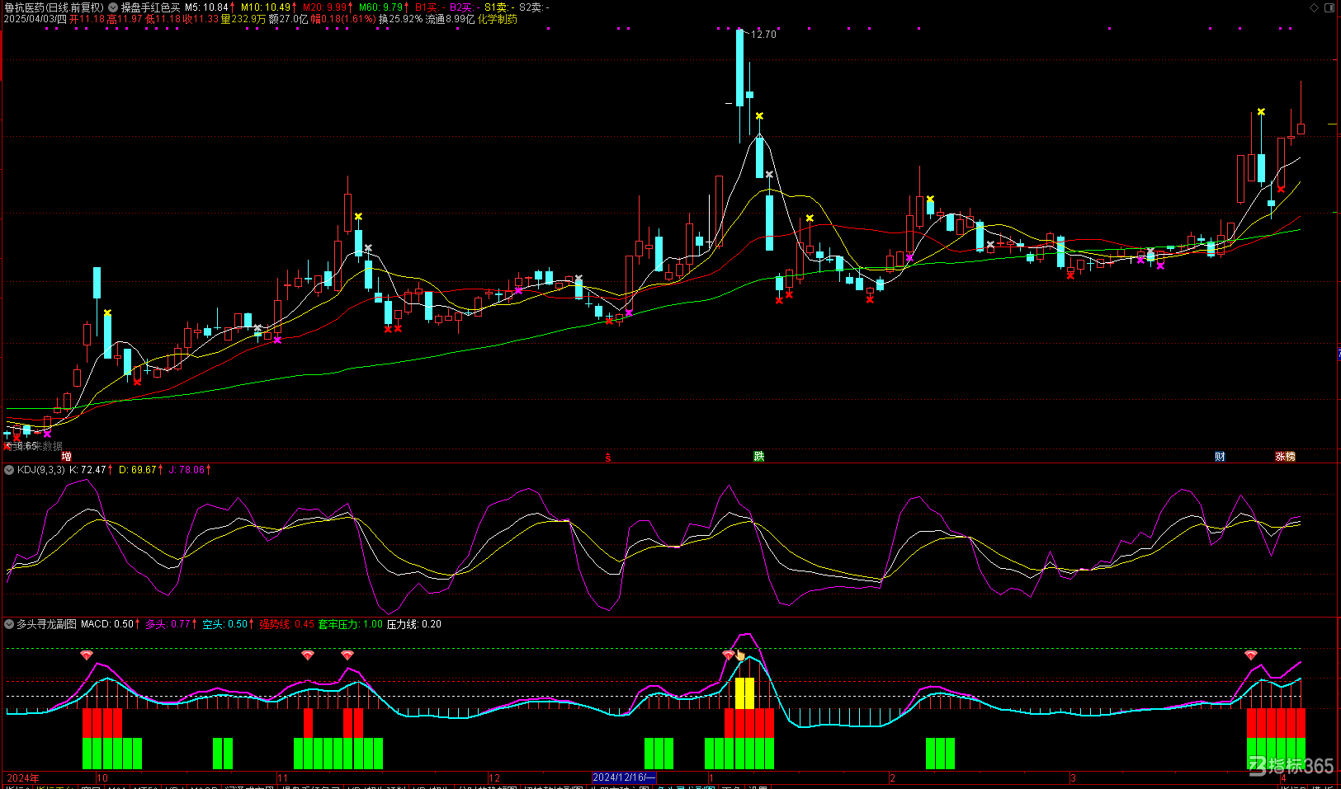Expand the 多头寻龙副图 indicator menu arrow
This screenshot has width=1341, height=789.
point(9,624)
